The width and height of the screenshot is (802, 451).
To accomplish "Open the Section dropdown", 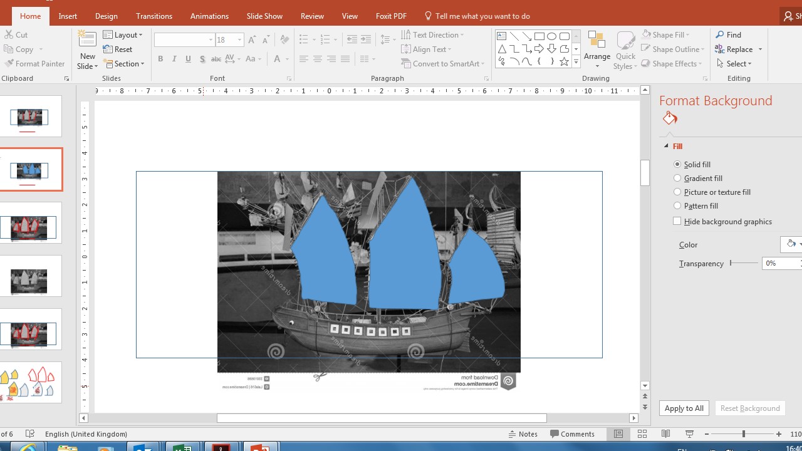I will coord(124,63).
